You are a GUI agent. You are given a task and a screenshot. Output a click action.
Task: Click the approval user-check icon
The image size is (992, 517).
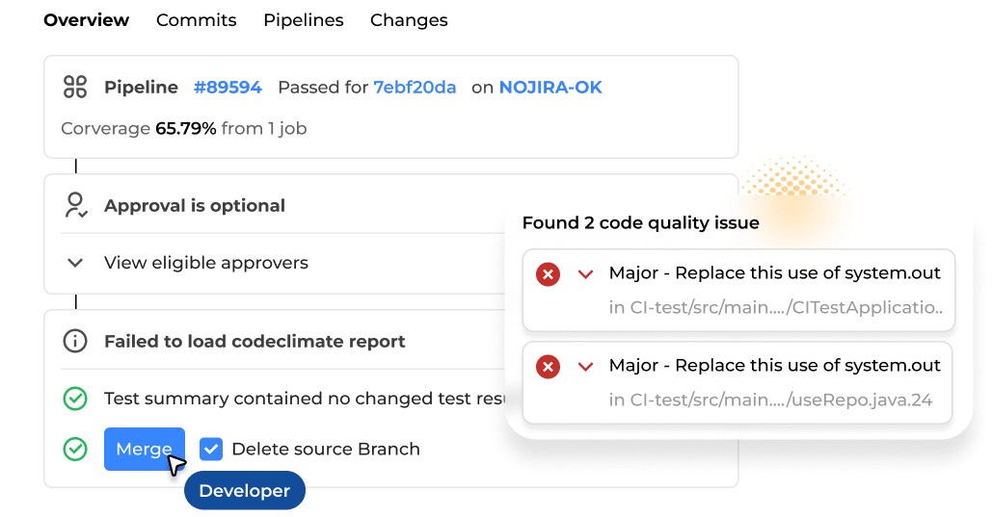75,205
